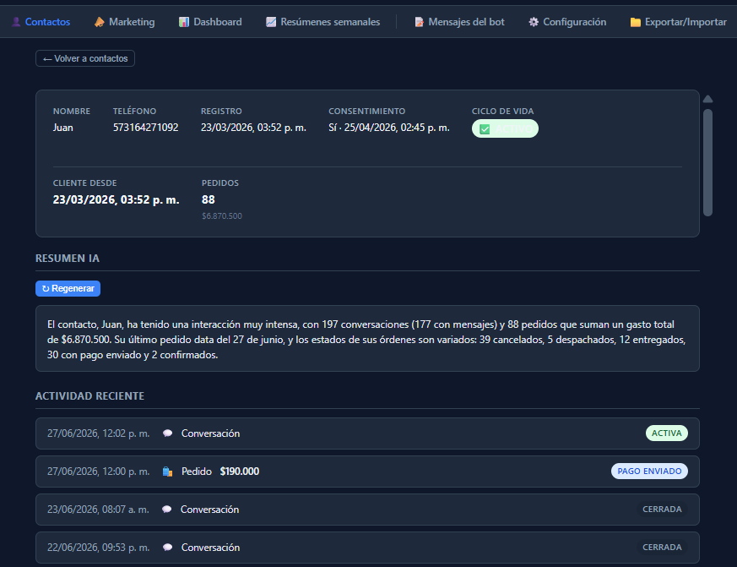Click the PAGO ENVIADO status badge
The image size is (737, 567).
(649, 471)
